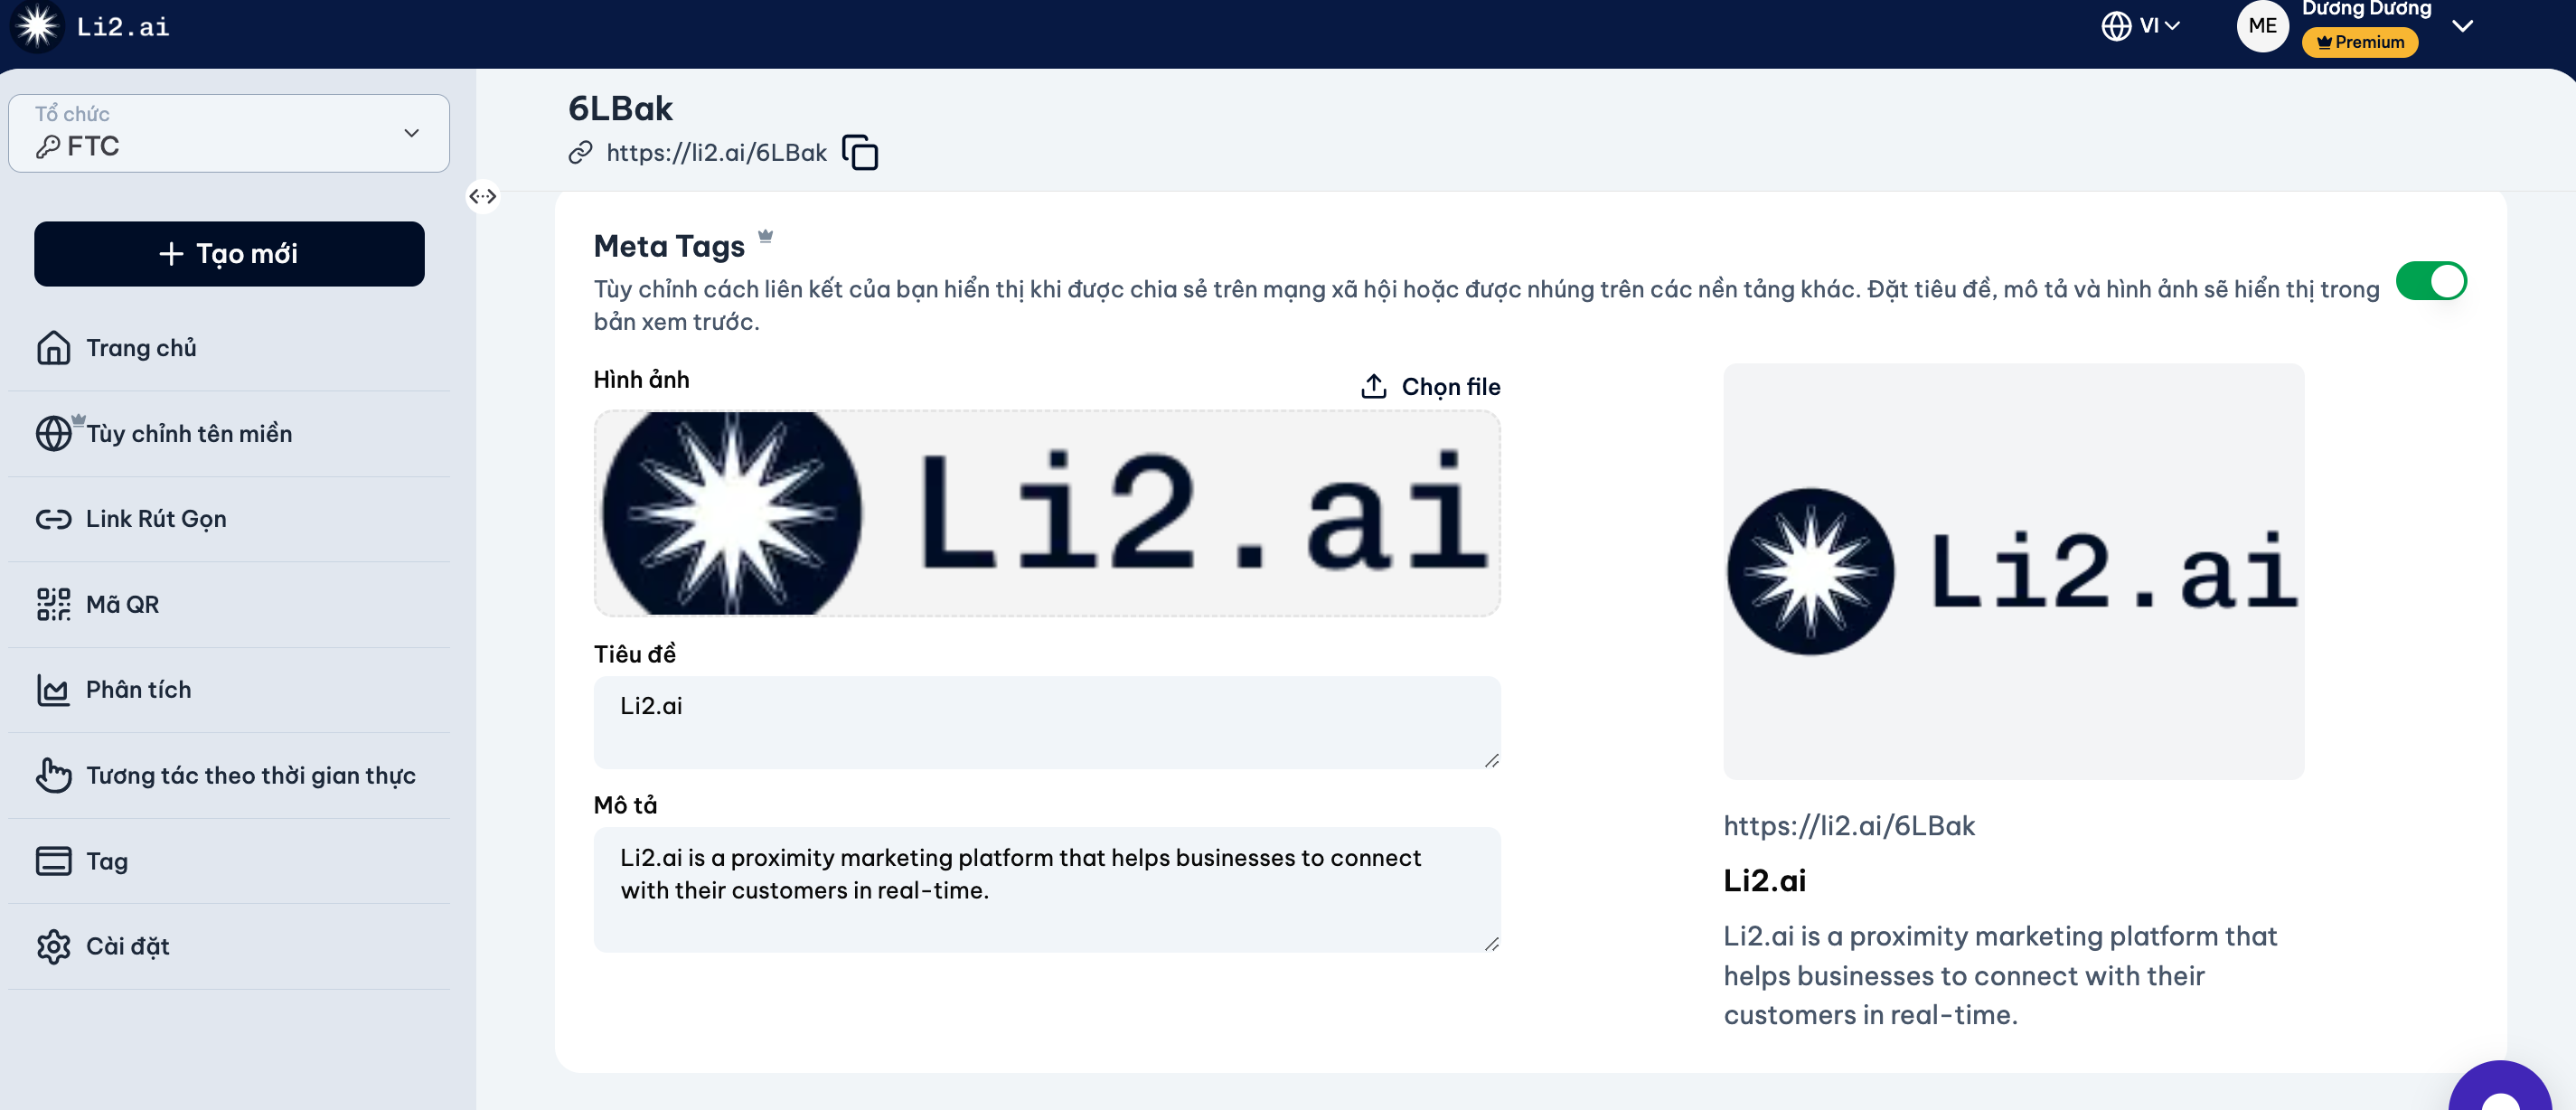Click the Premium badge

click(2360, 43)
